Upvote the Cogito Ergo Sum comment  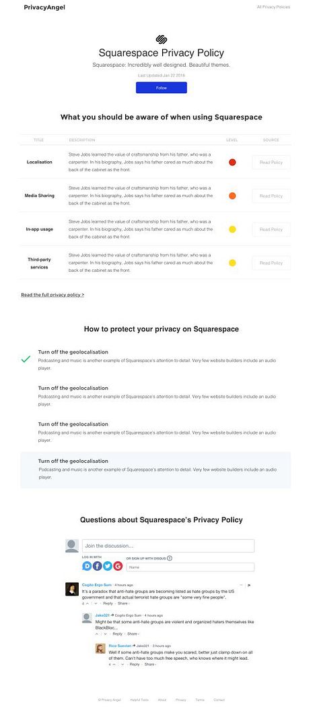click(x=87, y=603)
